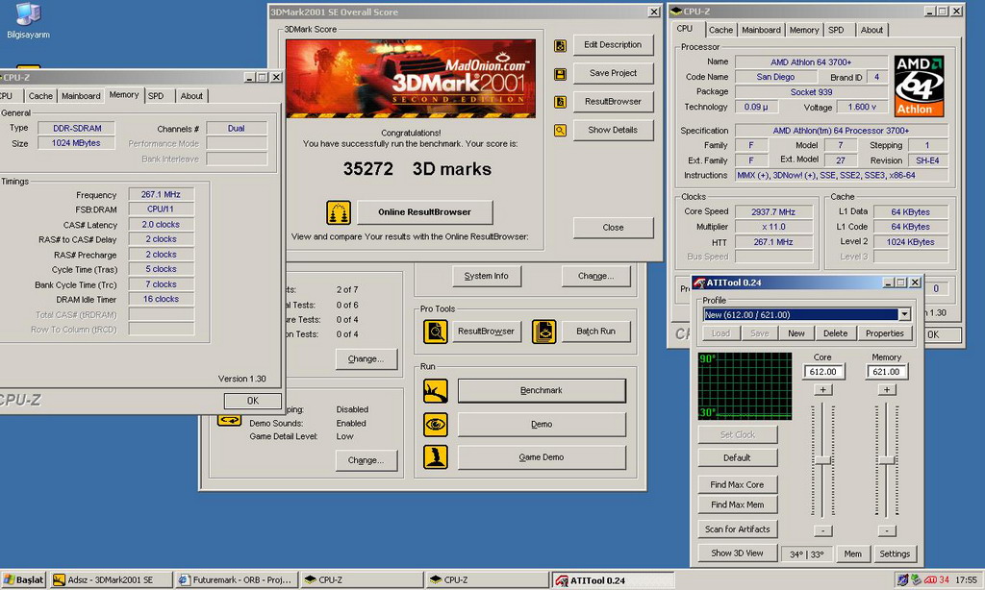Click the Edit Description button
Image resolution: width=985 pixels, height=590 pixels.
pyautogui.click(x=613, y=44)
